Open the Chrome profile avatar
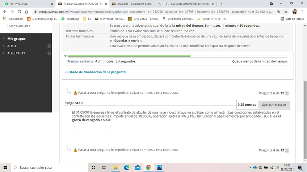Screen dimensions: 307x172 295,12
